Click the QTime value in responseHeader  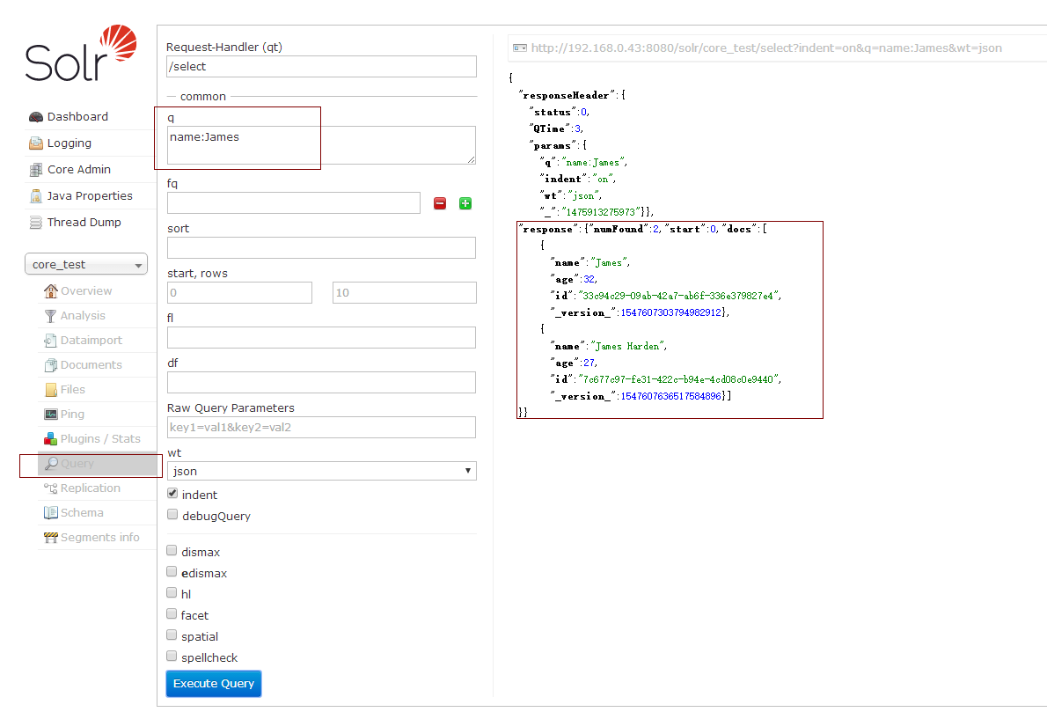(x=577, y=128)
